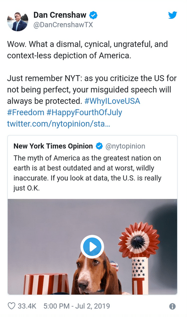
Task: Click the Dan Crenshaw display name
Action: [60, 15]
